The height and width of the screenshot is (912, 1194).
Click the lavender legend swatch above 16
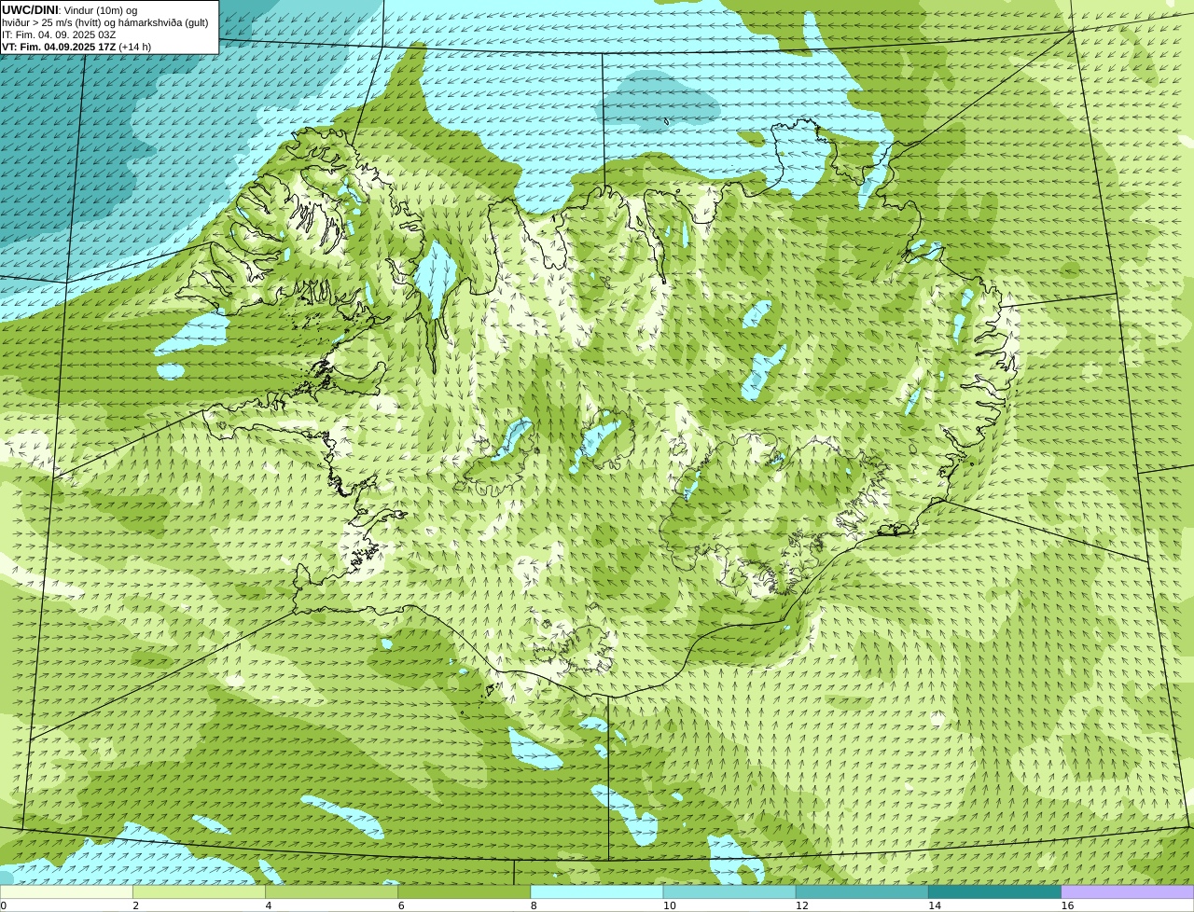1128,892
